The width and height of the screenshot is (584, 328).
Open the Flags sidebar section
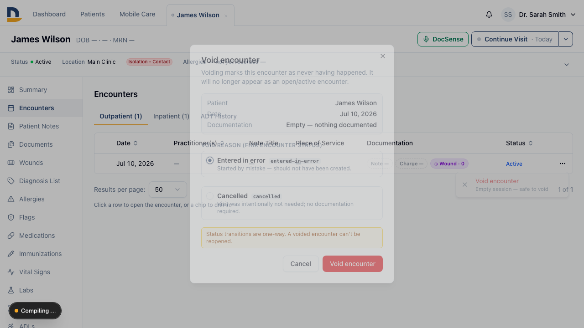click(41, 217)
